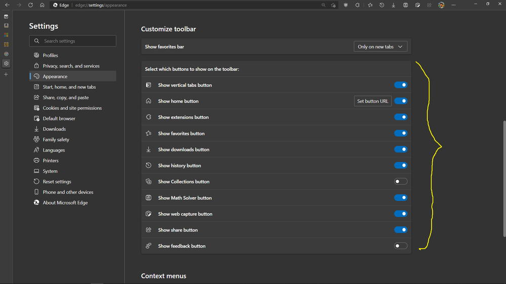Click the browser refresh icon
This screenshot has height=284, width=506.
coord(30,5)
